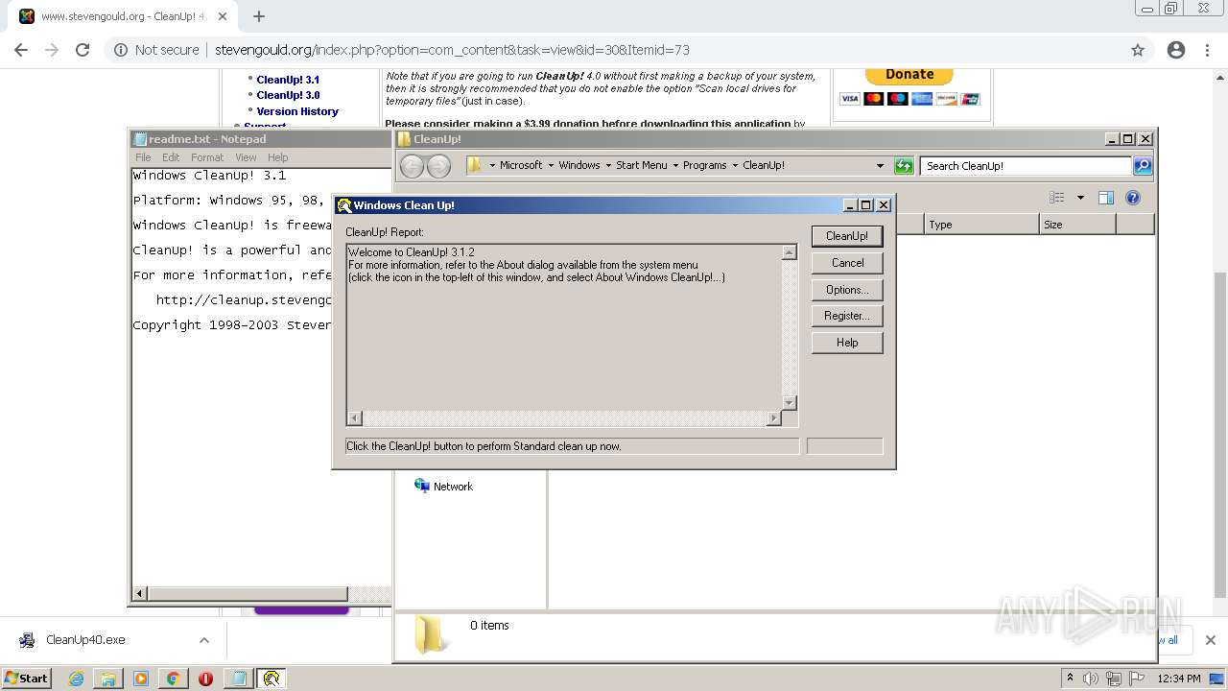
Task: Click the Windows Start button
Action: pyautogui.click(x=27, y=678)
